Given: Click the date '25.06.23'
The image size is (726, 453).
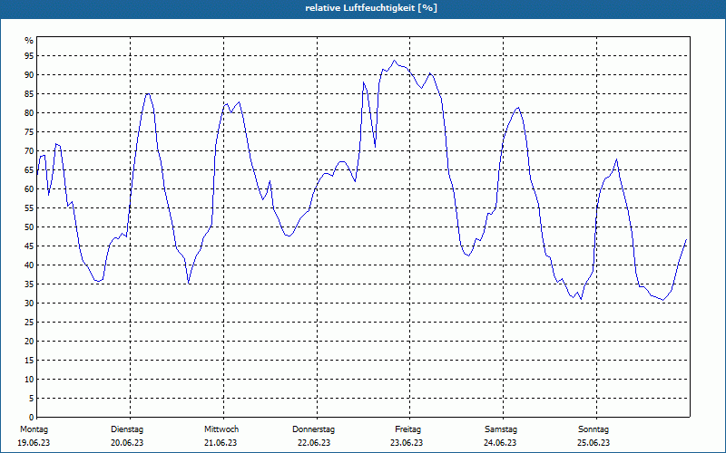Looking at the screenshot, I should [594, 443].
